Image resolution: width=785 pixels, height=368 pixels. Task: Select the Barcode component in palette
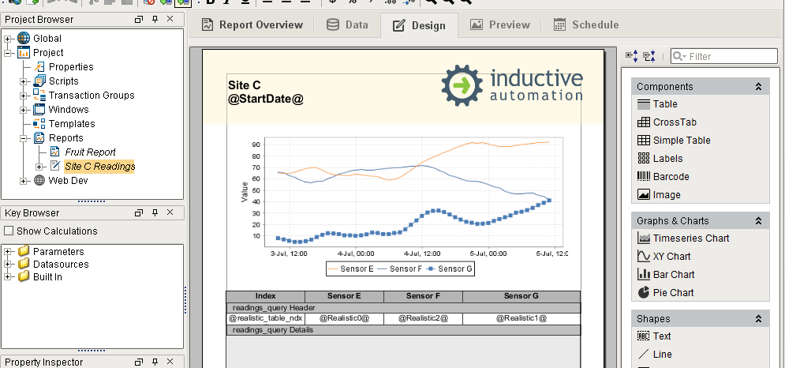pyautogui.click(x=670, y=177)
